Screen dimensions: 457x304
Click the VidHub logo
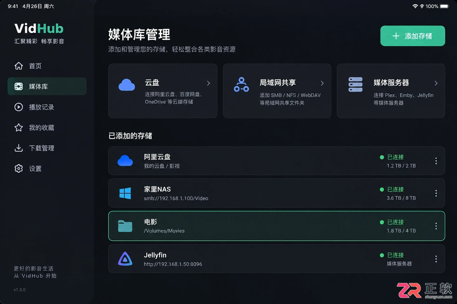(x=39, y=28)
